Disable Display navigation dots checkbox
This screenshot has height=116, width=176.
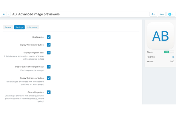(x=49, y=53)
